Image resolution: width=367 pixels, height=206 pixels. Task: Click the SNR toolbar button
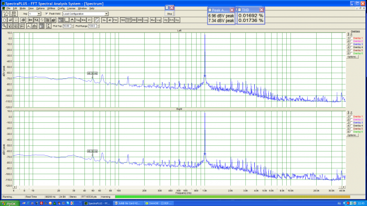tap(140, 20)
